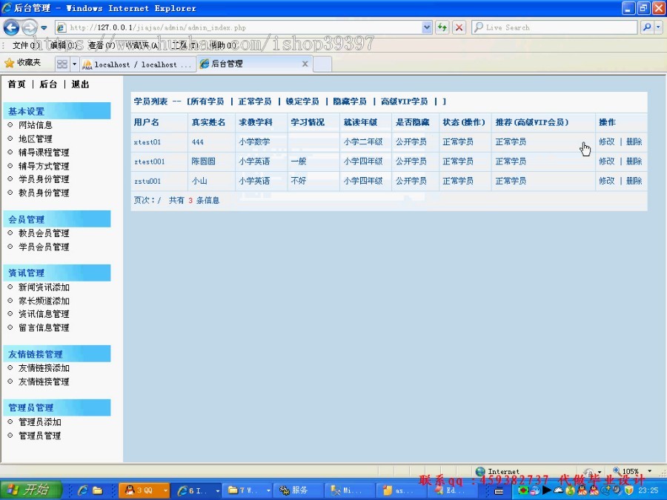The height and width of the screenshot is (500, 667).
Task: Open 辅导课程管理 in sidebar
Action: [x=44, y=152]
